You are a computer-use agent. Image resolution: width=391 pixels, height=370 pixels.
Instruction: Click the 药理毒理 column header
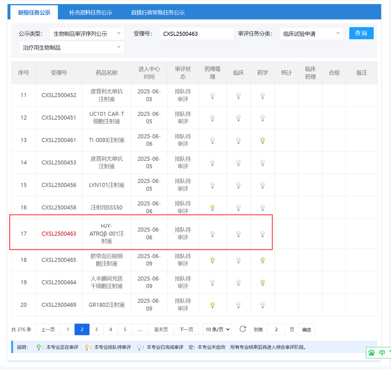(x=212, y=73)
